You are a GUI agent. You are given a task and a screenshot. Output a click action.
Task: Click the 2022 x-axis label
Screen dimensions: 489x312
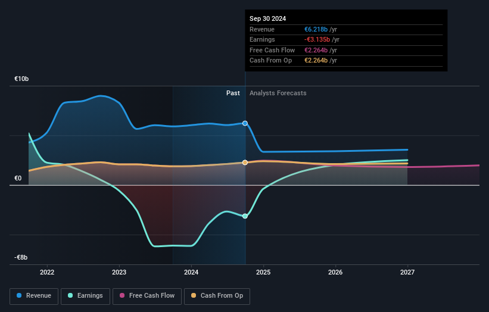click(47, 273)
